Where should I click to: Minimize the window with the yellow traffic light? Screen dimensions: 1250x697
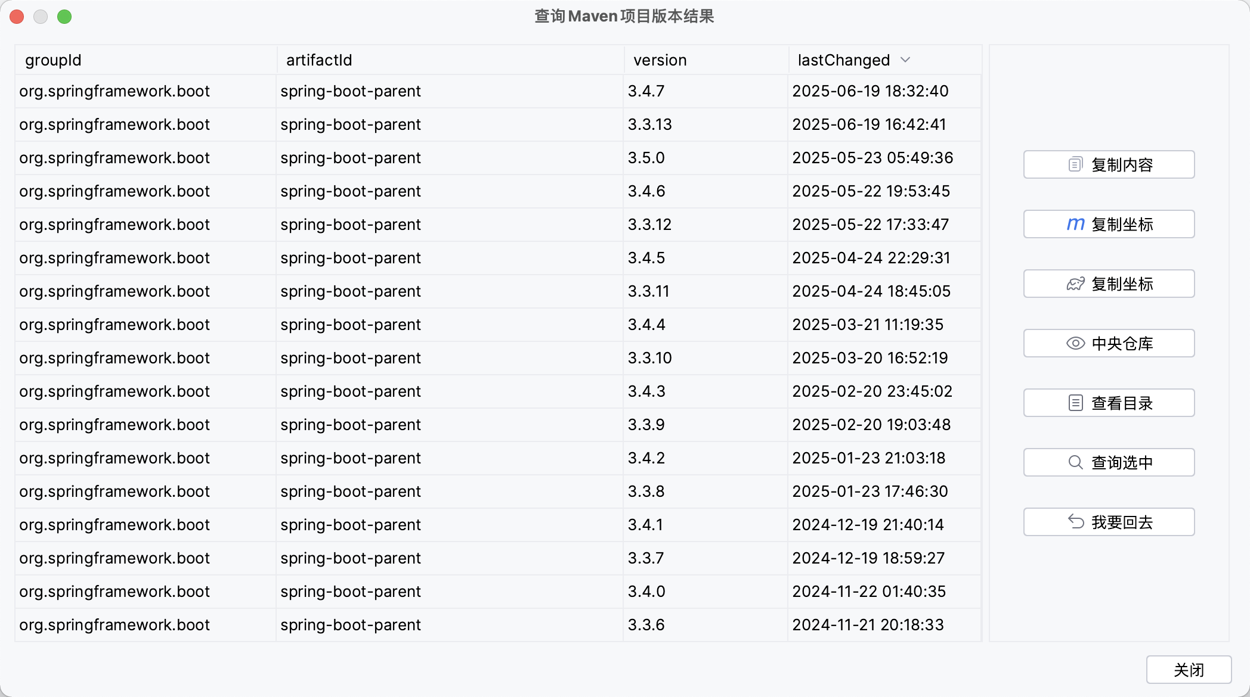(x=41, y=17)
